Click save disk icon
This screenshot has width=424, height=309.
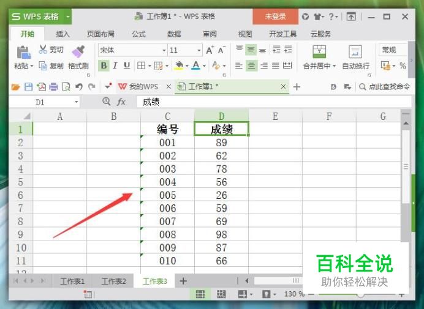[28, 87]
